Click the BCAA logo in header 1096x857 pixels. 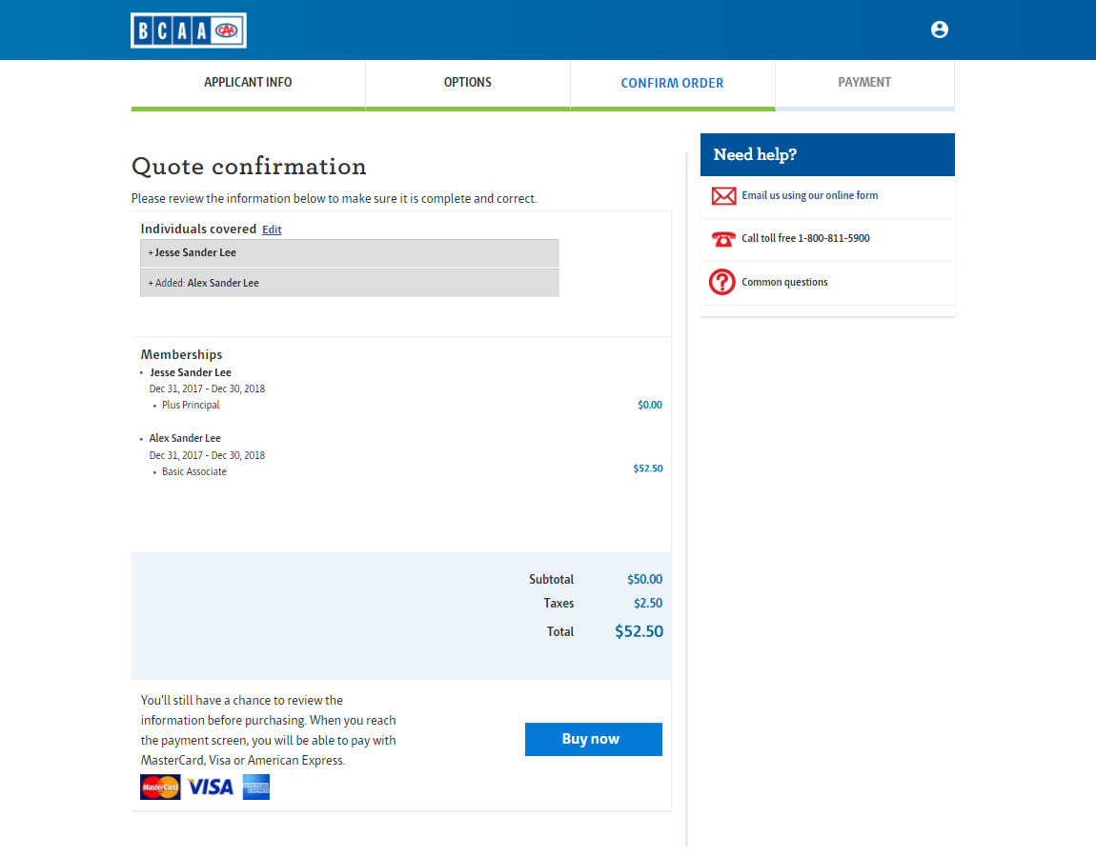pos(189,30)
